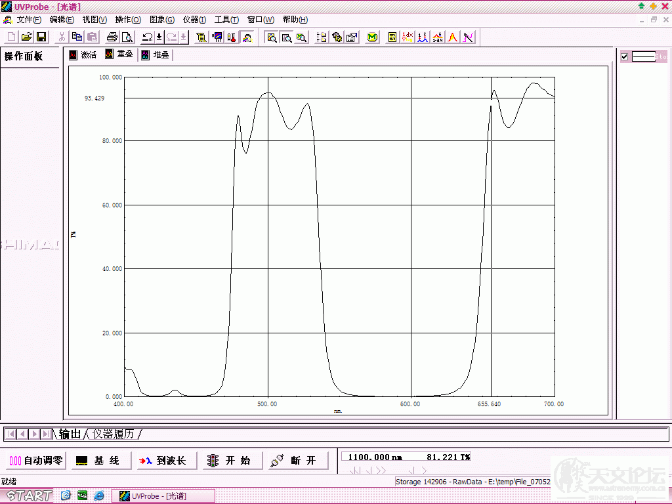Open the report generator scroll icon
The height and width of the screenshot is (504, 672).
201,37
